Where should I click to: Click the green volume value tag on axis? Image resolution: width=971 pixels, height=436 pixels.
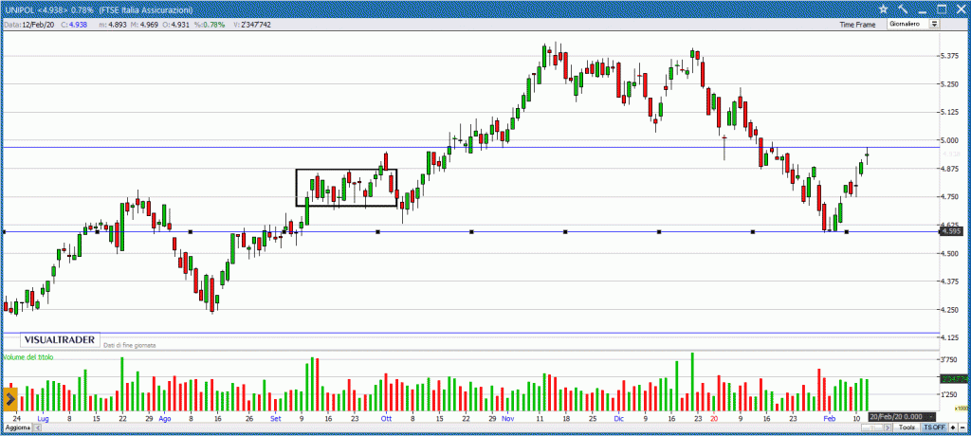pos(953,378)
